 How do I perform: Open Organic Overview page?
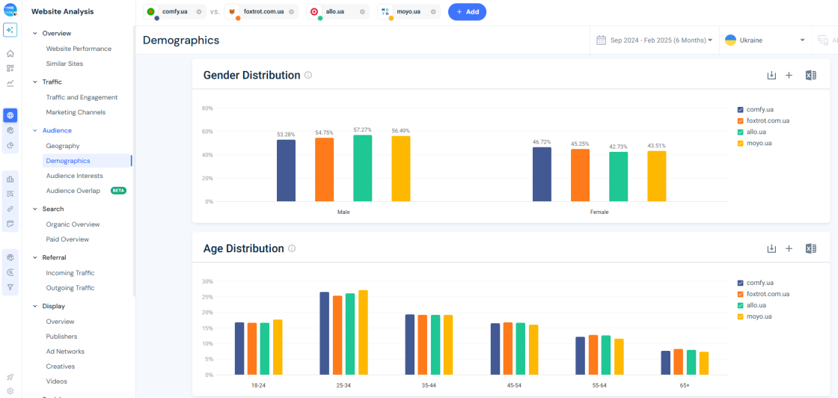[73, 224]
